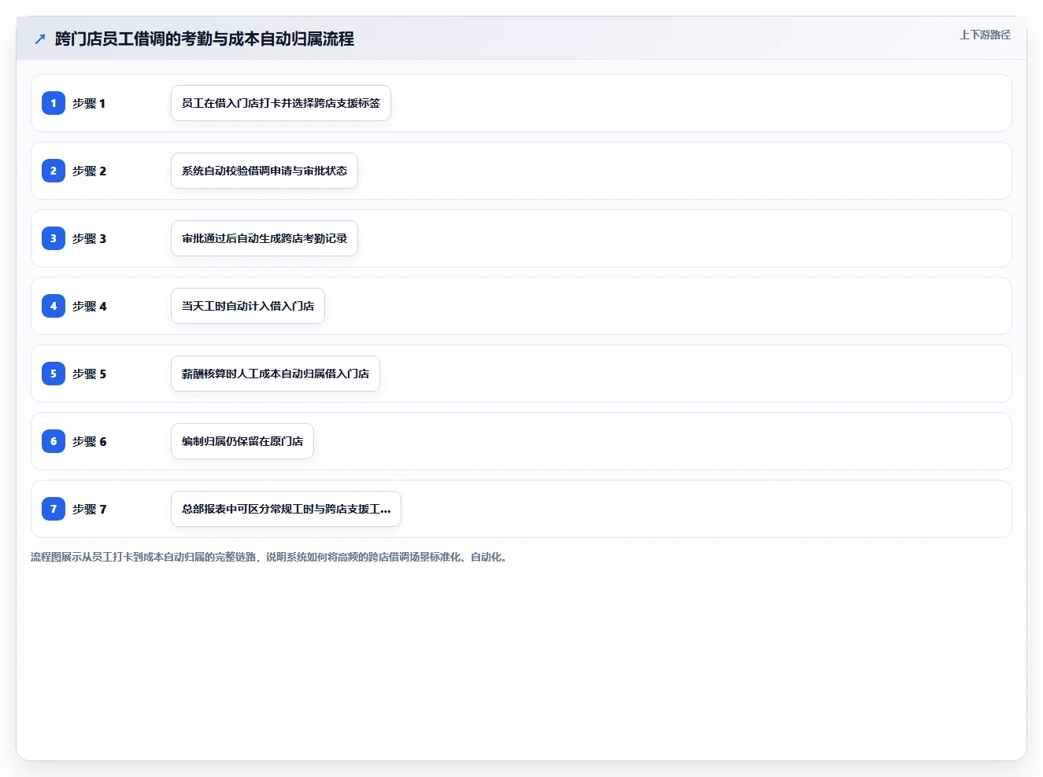The height and width of the screenshot is (777, 1043).
Task: Click the arrow icon beside the flowchart title
Action: tap(40, 39)
